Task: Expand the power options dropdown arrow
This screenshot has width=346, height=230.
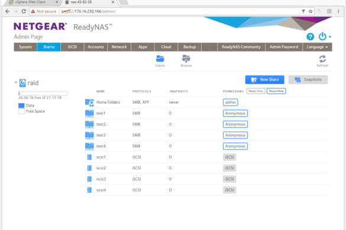Action: pos(330,37)
